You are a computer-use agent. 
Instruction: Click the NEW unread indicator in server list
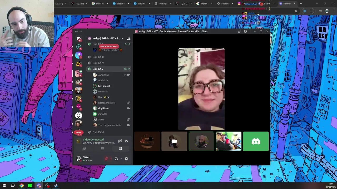coord(78,132)
